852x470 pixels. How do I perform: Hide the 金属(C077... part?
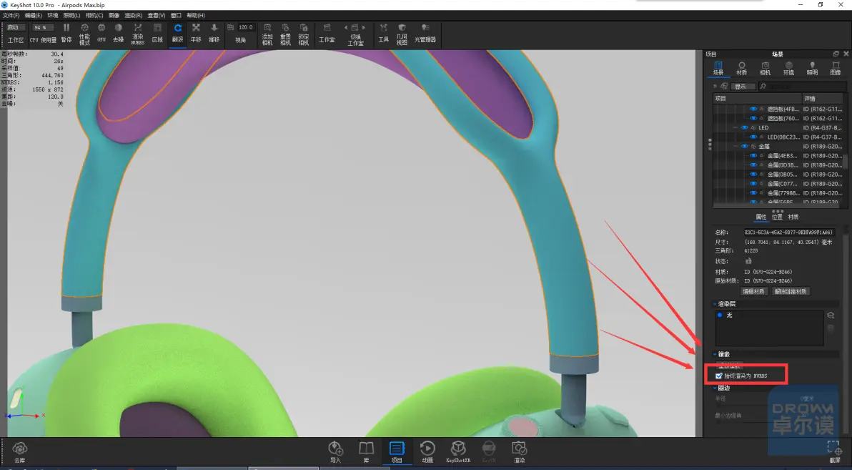(x=753, y=184)
